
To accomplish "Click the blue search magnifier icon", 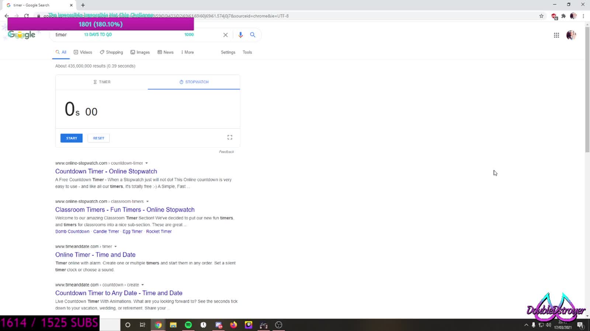I will click(x=253, y=35).
